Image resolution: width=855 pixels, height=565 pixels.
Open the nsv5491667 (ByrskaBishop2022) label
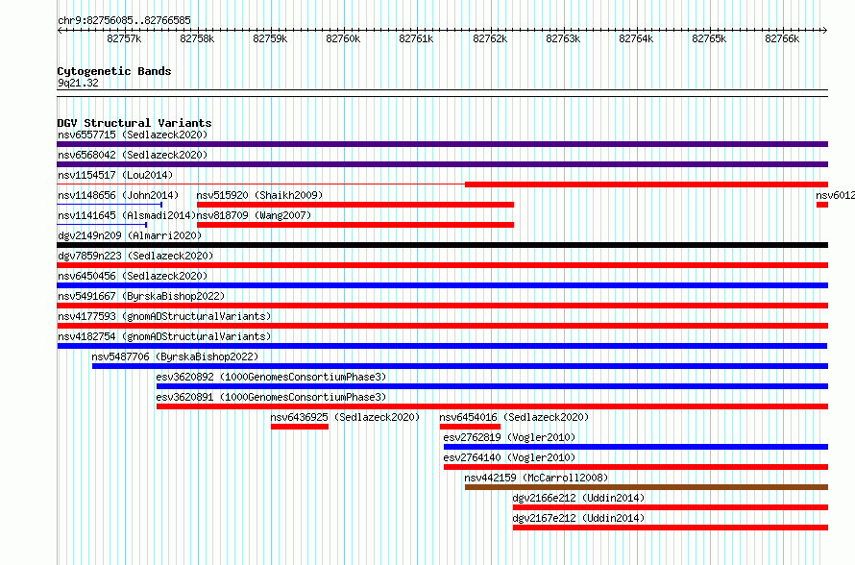141,296
